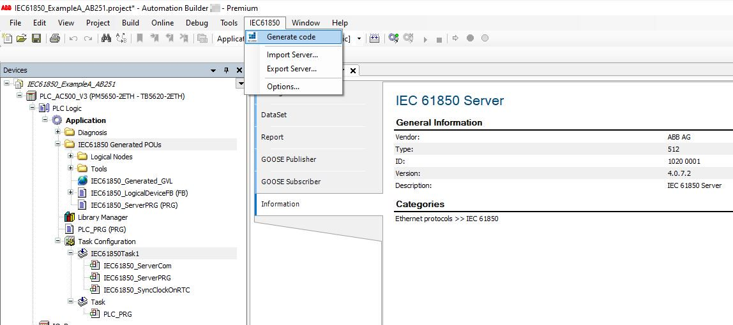
Task: Click the Open project folder icon
Action: point(22,39)
